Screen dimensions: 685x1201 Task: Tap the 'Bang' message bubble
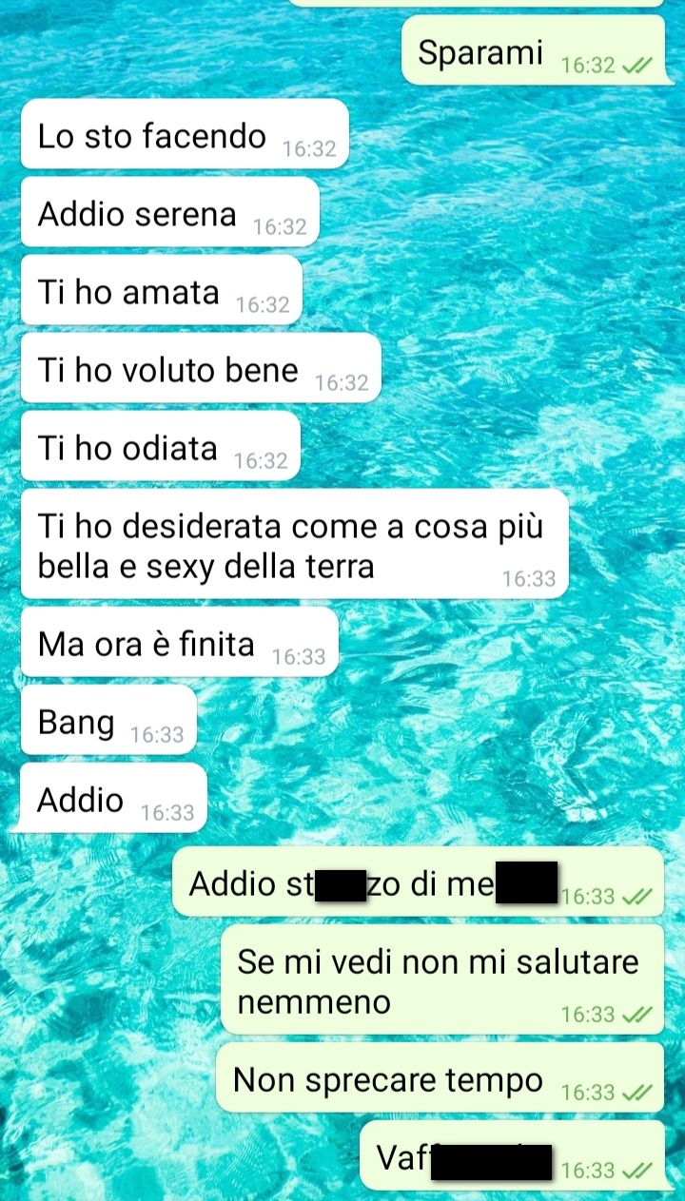[x=108, y=720]
